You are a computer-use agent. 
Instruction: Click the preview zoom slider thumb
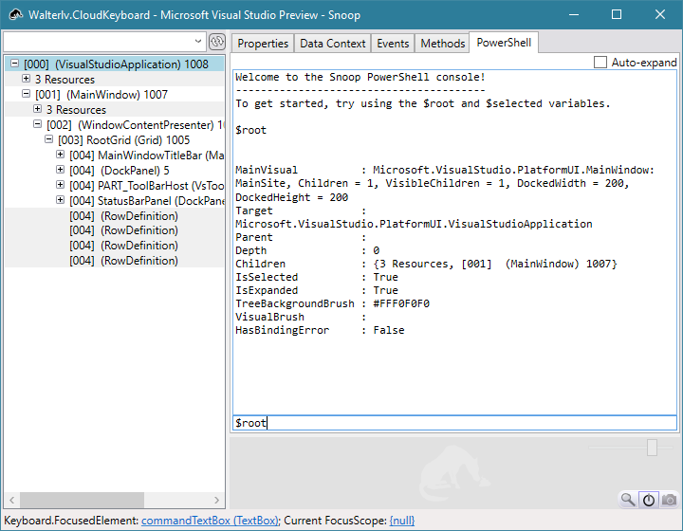point(653,447)
